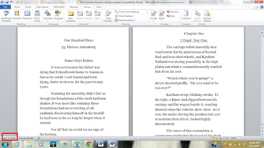Screen dimensions: 264x148
Task: Click 'by Therese Arkenberg' byline
Action: 79,47
